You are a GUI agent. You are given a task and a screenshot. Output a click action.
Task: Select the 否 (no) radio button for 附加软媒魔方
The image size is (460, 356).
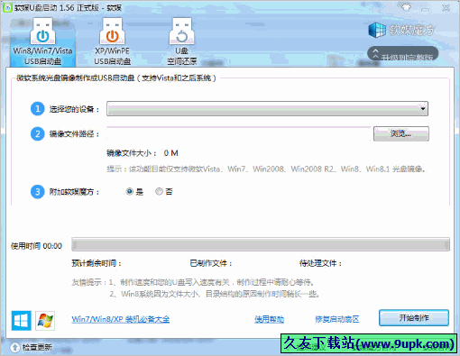[159, 191]
